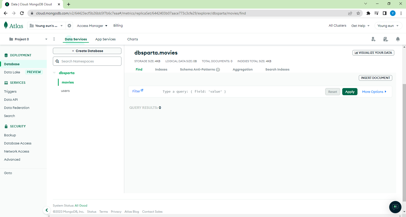Select the Find tab
406x217 pixels.
139,69
